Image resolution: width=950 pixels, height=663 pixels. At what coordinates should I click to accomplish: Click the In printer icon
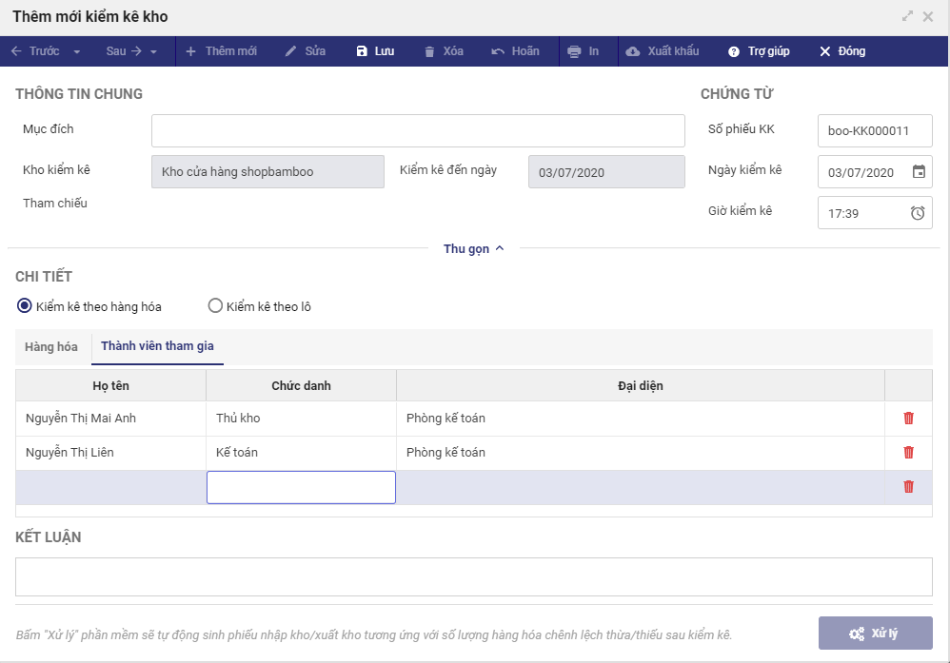pyautogui.click(x=574, y=51)
